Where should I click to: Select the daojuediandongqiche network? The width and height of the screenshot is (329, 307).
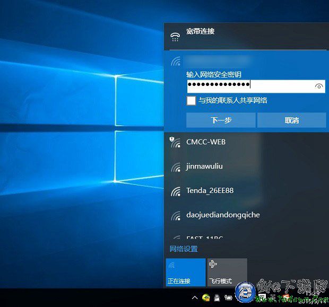pos(246,215)
